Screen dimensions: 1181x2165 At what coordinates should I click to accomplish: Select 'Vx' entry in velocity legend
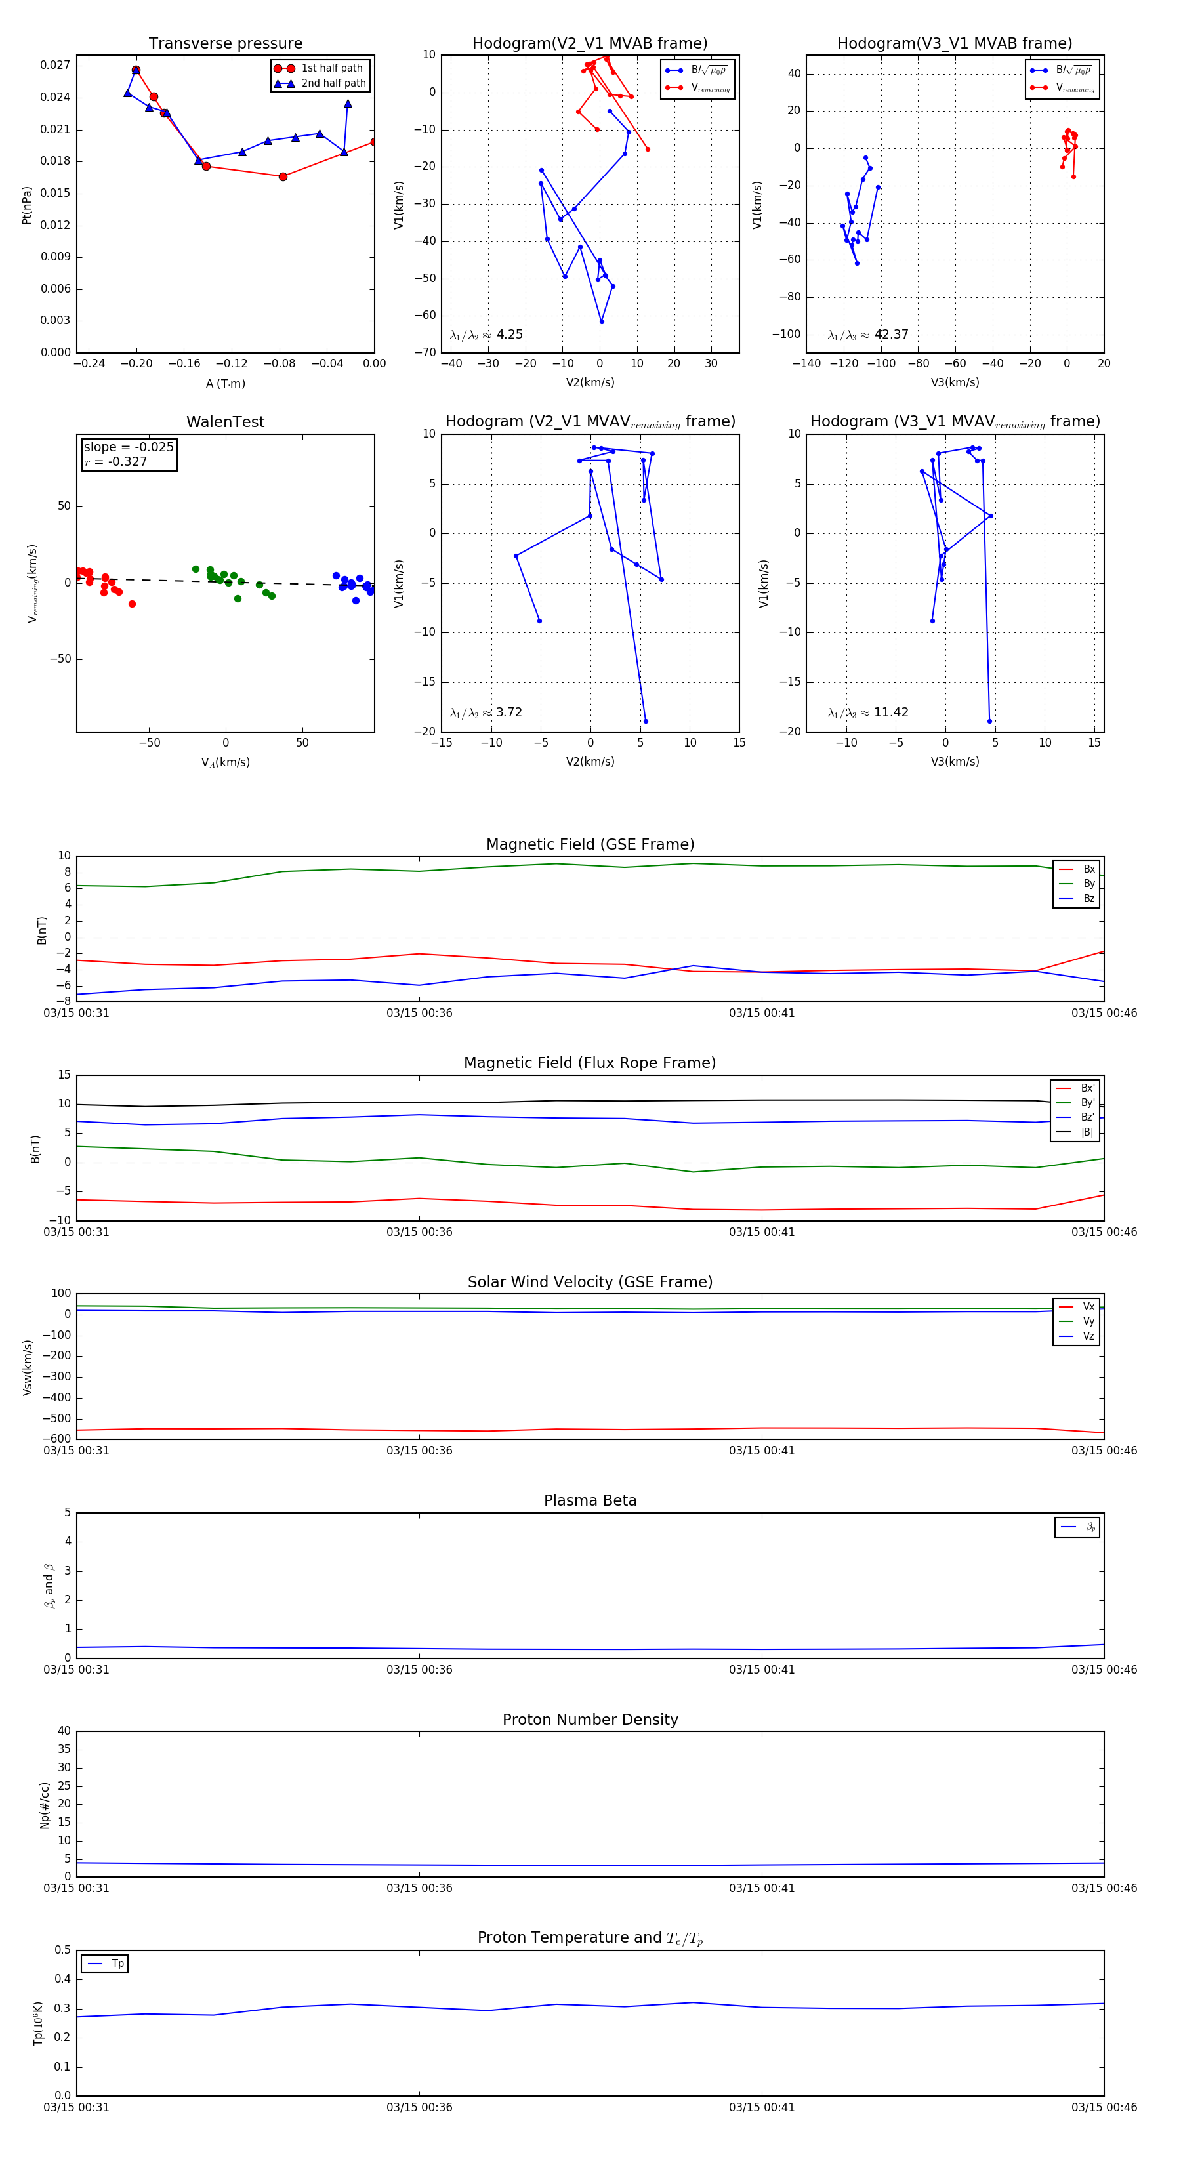tap(1077, 1307)
